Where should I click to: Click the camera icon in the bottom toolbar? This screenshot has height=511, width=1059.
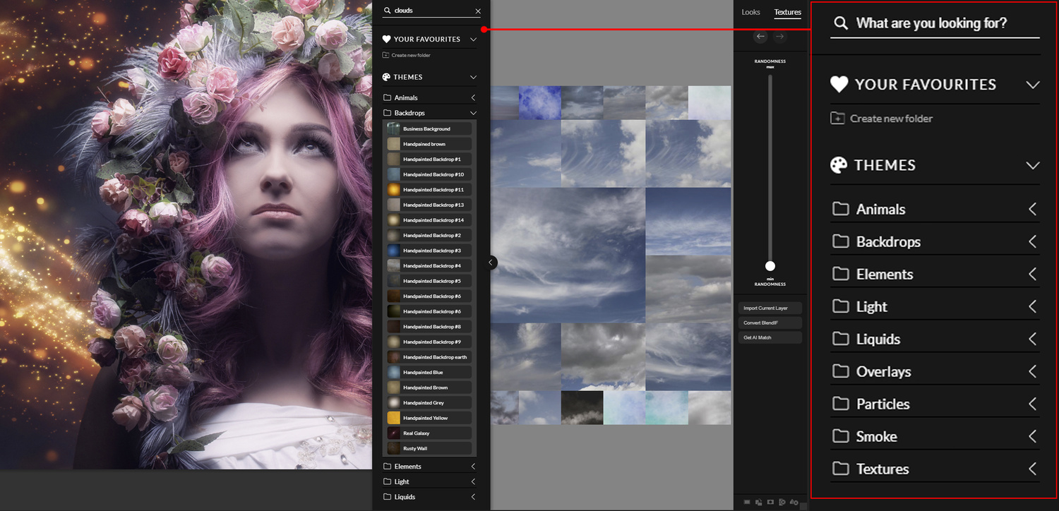click(x=770, y=502)
